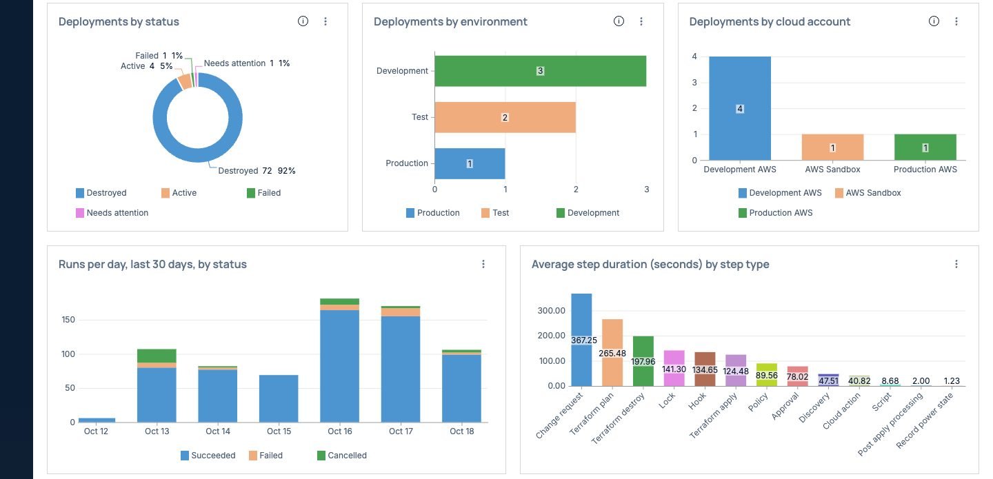Click 'Oct 12' axis label
Viewport: 993px width, 479px height.
pos(96,431)
